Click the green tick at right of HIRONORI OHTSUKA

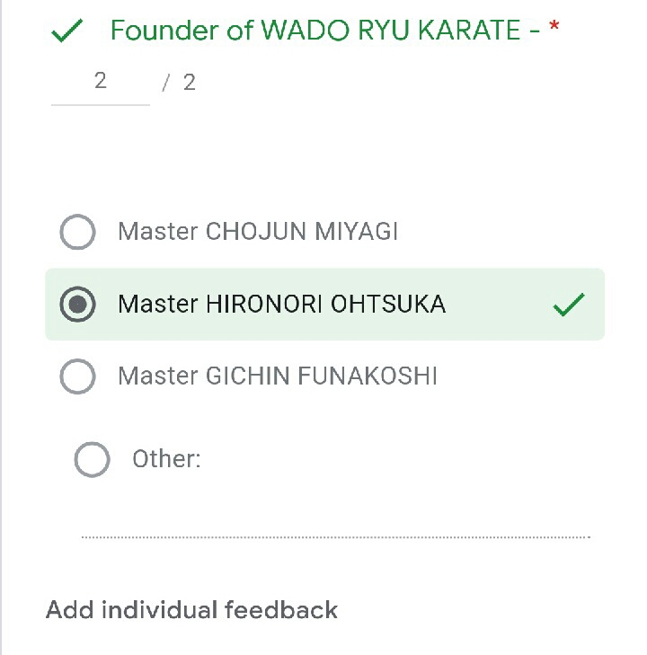pyautogui.click(x=569, y=305)
